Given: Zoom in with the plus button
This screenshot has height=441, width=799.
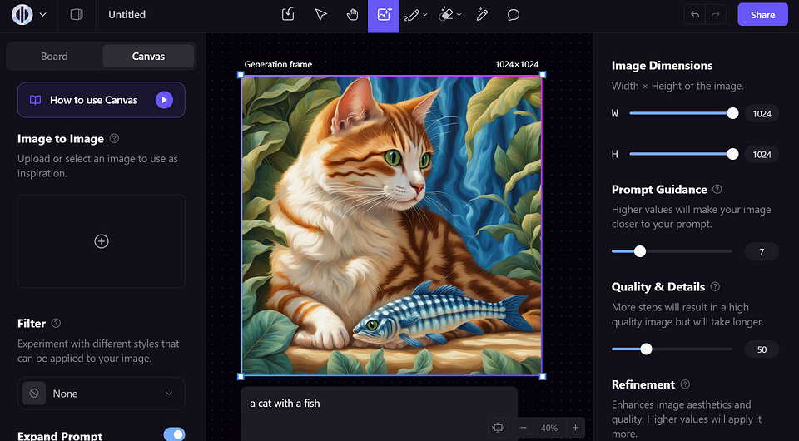Looking at the screenshot, I should pos(574,428).
